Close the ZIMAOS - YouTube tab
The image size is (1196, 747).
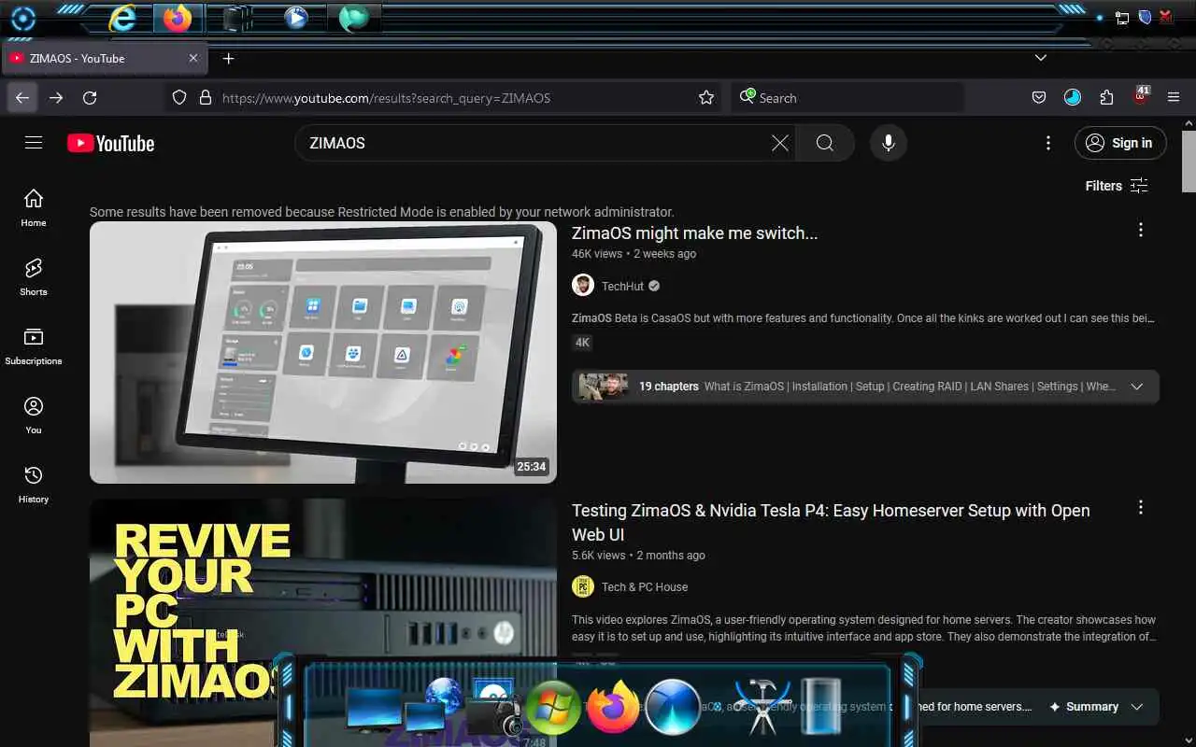pyautogui.click(x=193, y=58)
